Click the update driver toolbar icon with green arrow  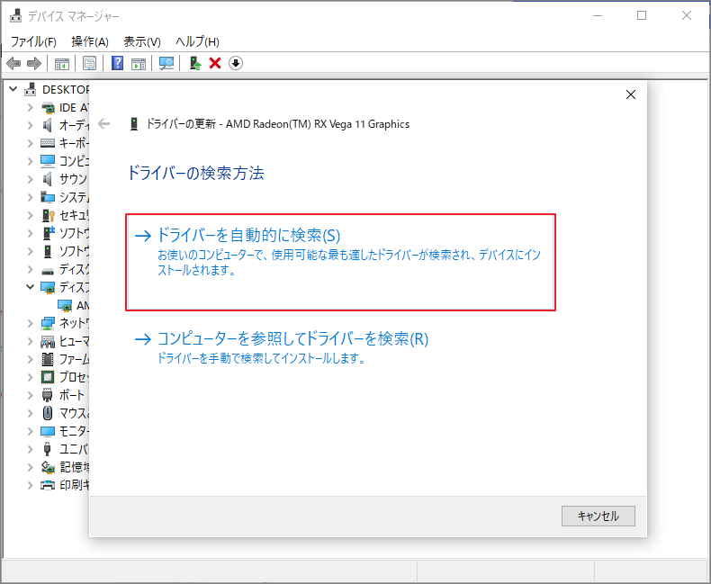coord(195,63)
